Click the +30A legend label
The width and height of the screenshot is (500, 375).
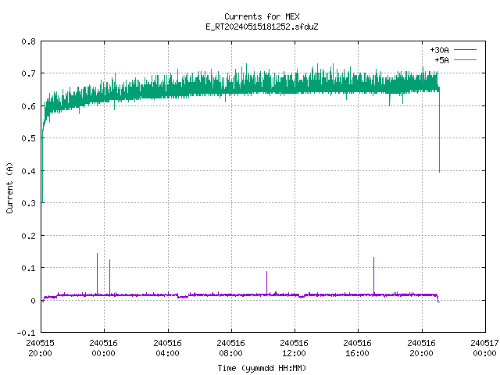[439, 50]
